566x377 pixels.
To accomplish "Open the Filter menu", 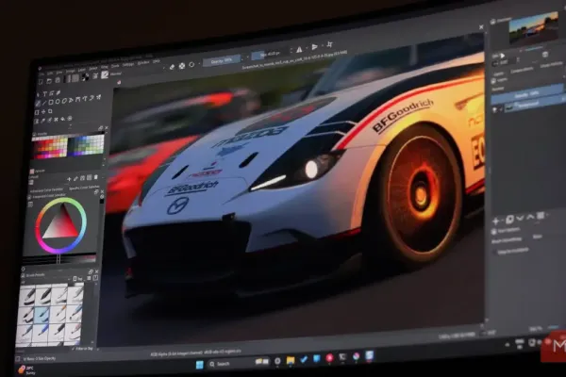I will coord(105,67).
